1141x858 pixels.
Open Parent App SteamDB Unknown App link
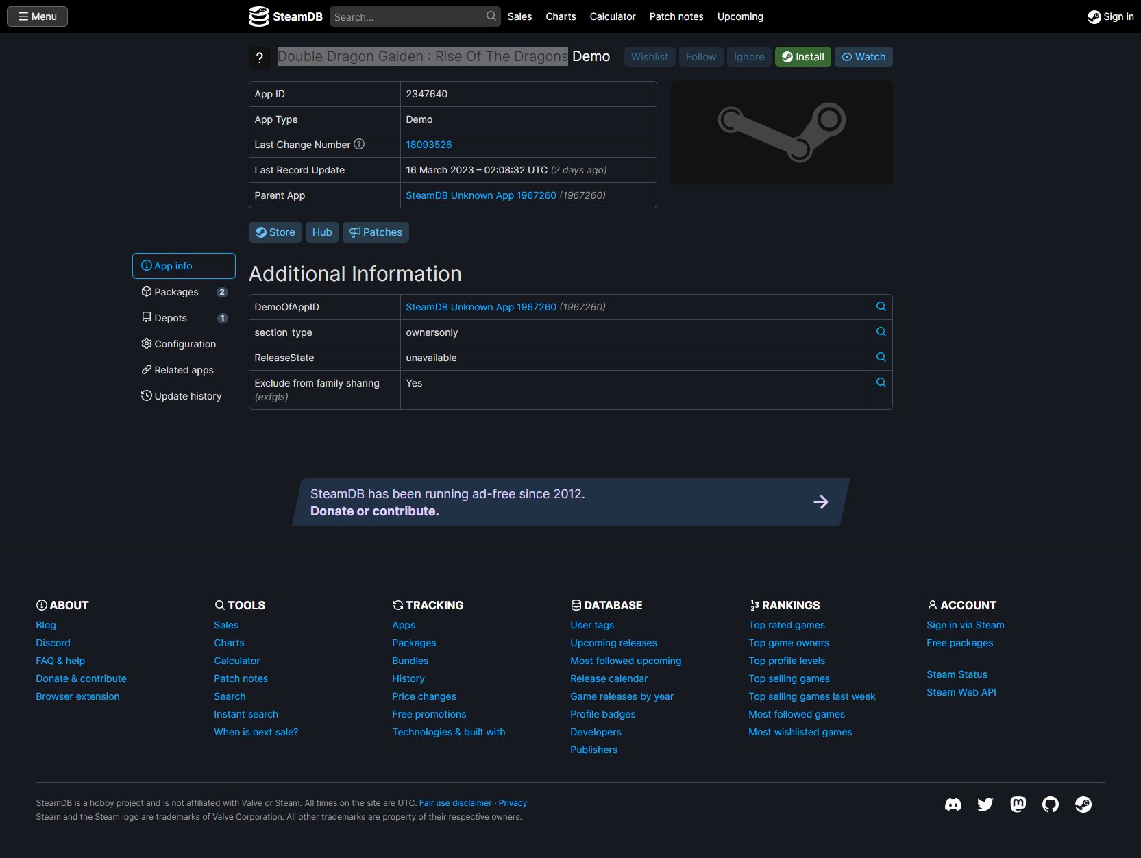(481, 195)
